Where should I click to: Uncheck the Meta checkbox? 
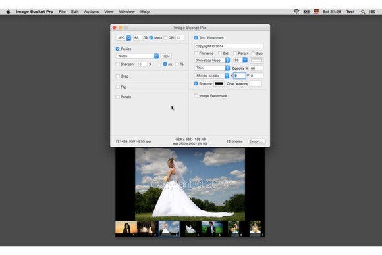(151, 38)
